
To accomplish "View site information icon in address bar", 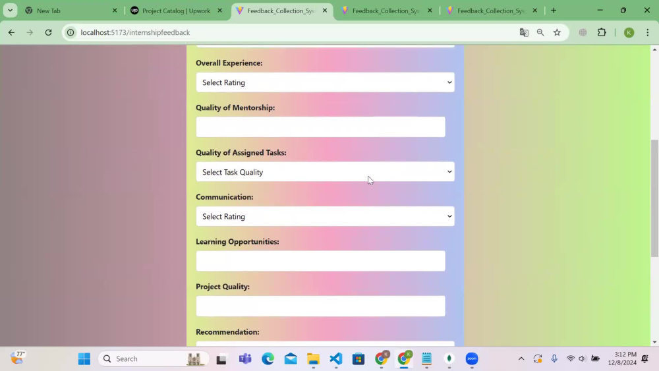I will point(71,32).
